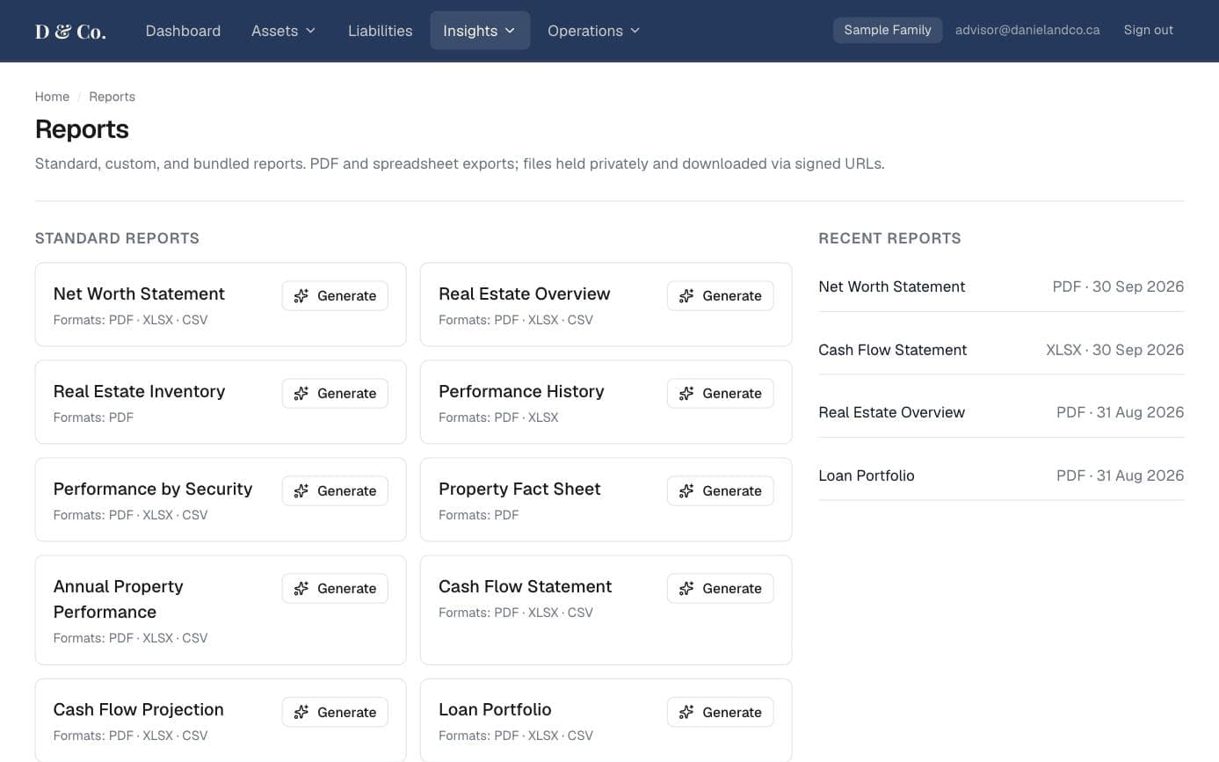Go to Home breadcrumb
Image resolution: width=1219 pixels, height=762 pixels.
[52, 97]
